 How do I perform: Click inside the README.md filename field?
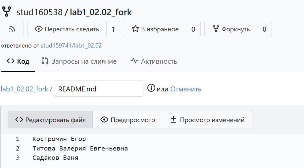(98, 89)
